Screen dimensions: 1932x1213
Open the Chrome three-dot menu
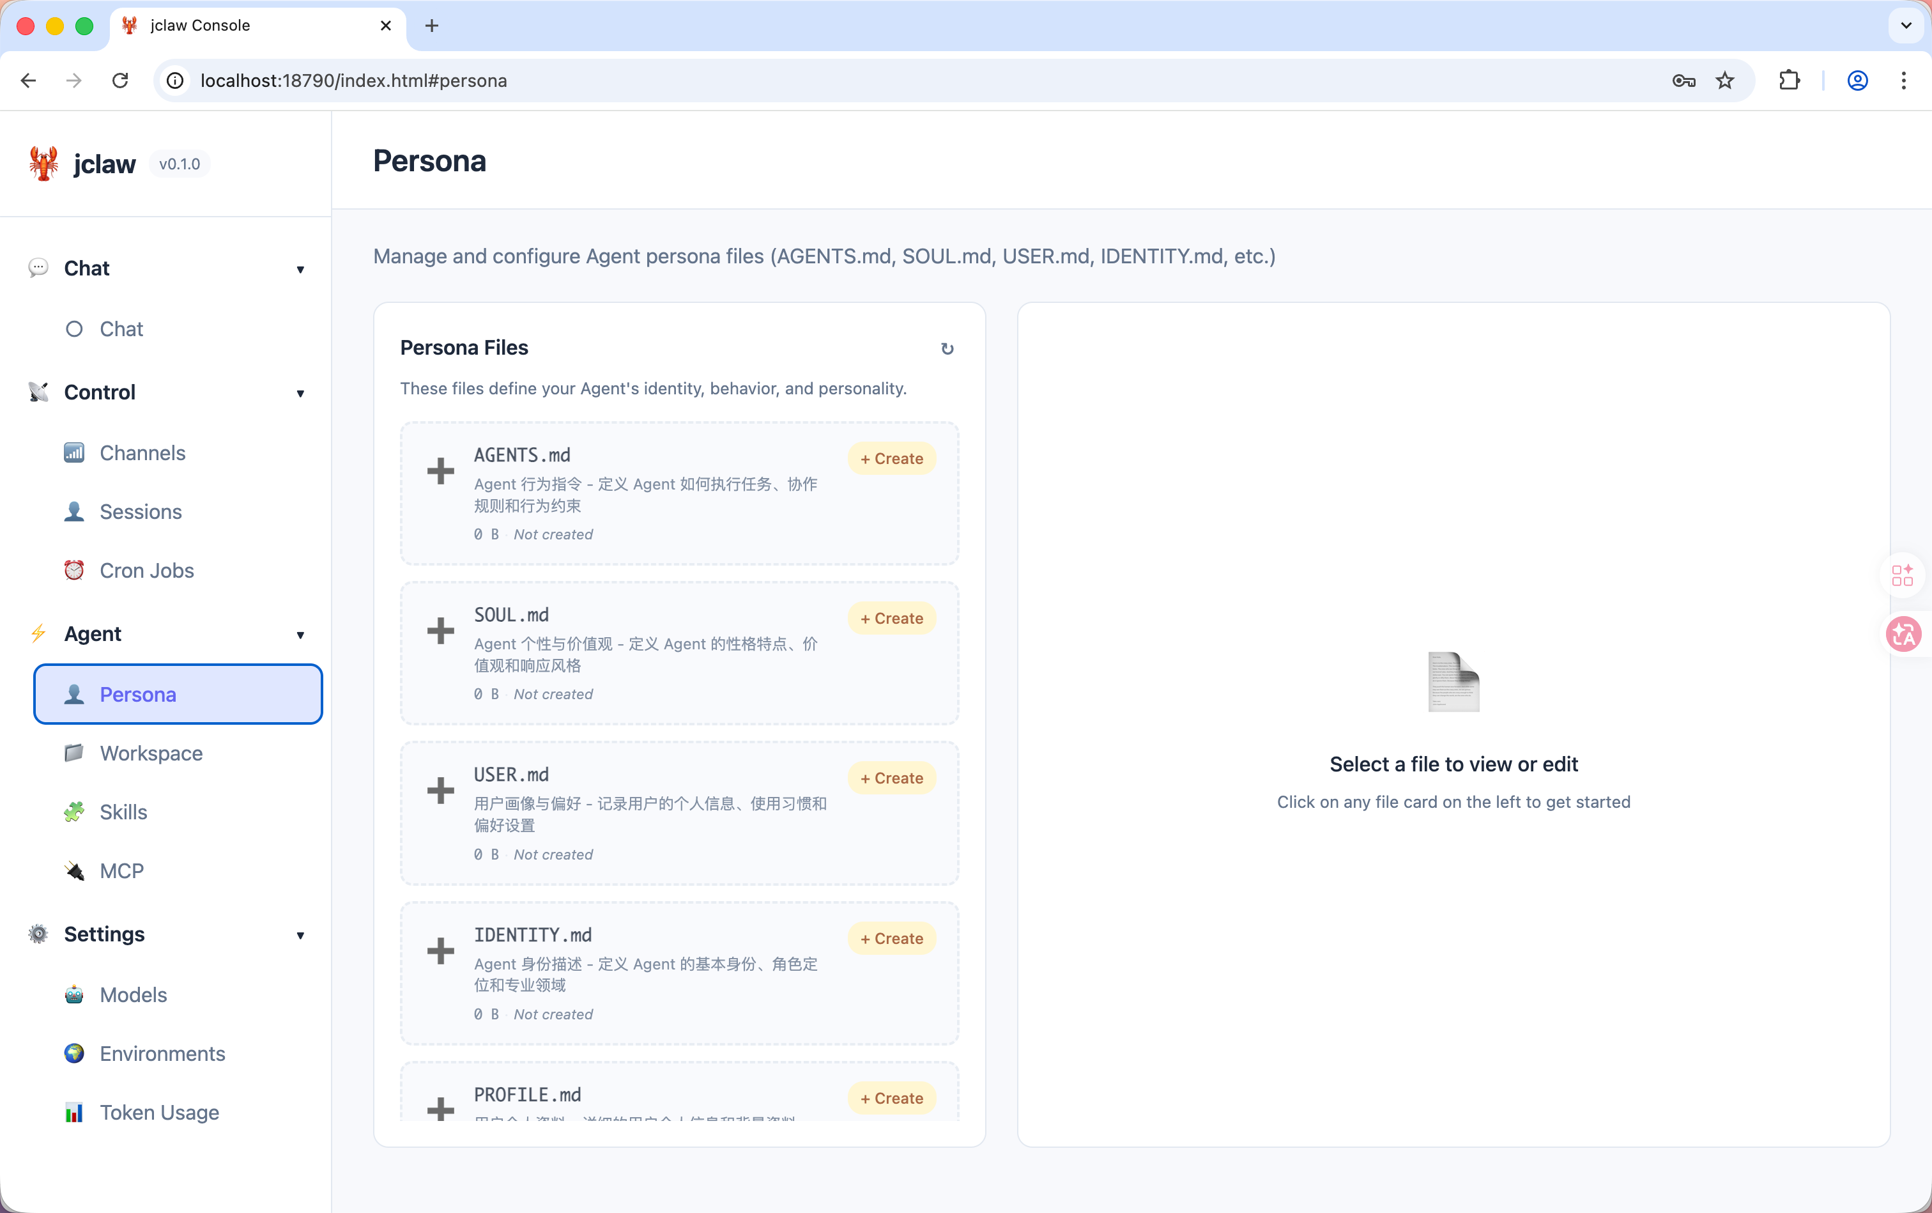point(1903,81)
